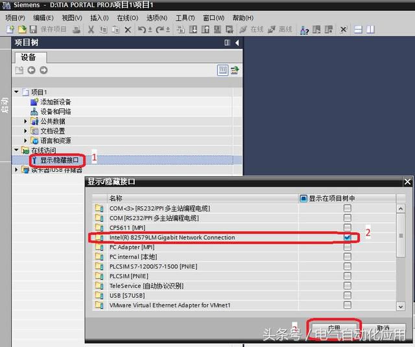Click the Go offline (离线) toolbar button

[x=280, y=29]
